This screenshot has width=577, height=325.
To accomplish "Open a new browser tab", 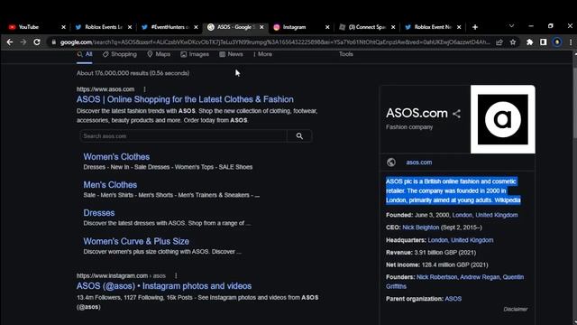I will pos(475,27).
